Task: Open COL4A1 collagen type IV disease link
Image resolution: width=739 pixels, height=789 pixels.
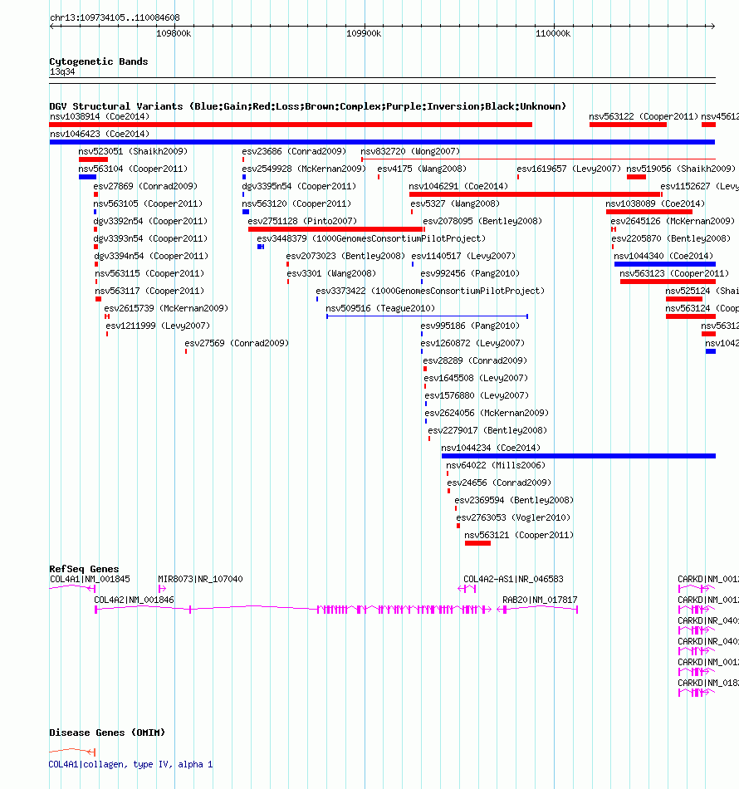Action: (x=131, y=764)
